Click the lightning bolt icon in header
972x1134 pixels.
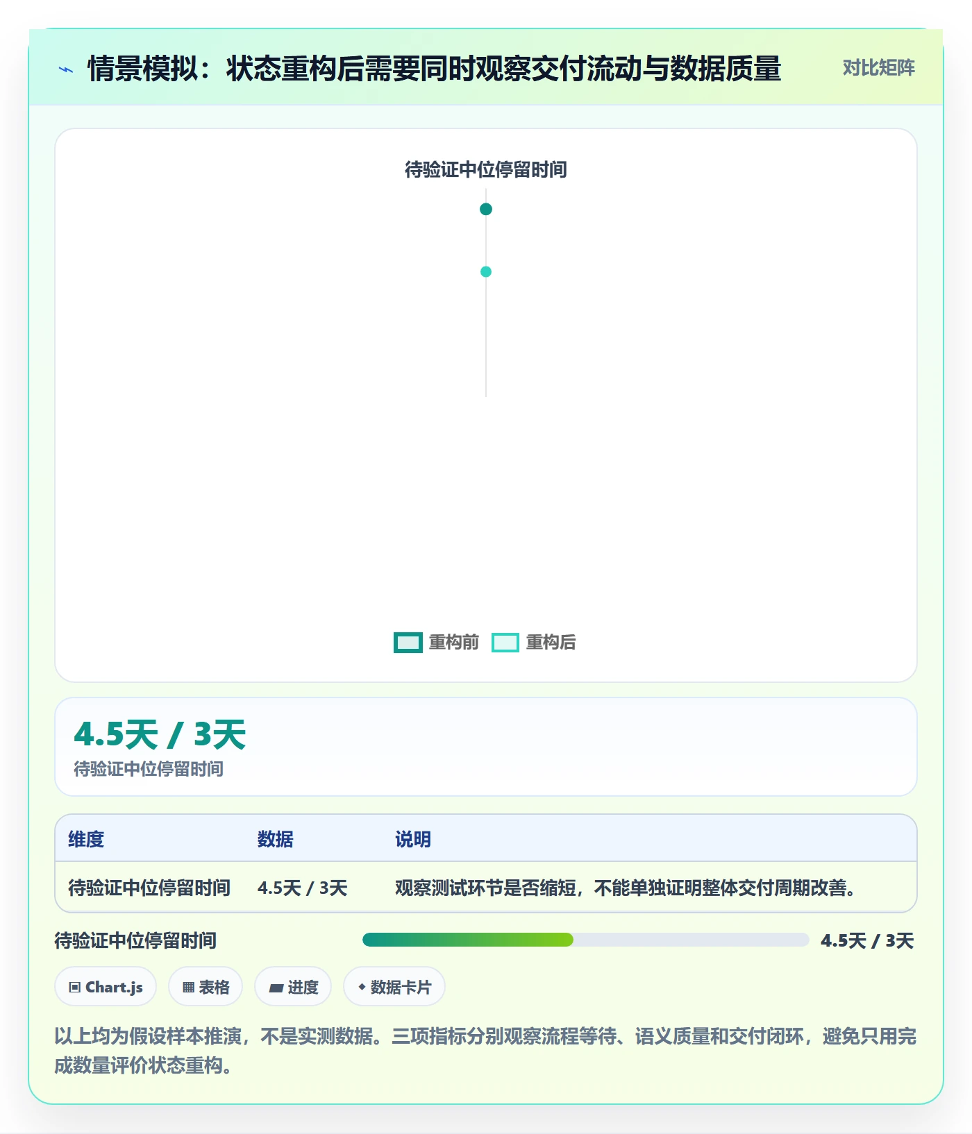66,69
